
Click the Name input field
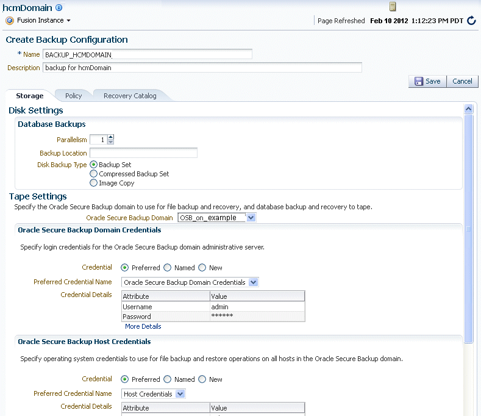148,54
